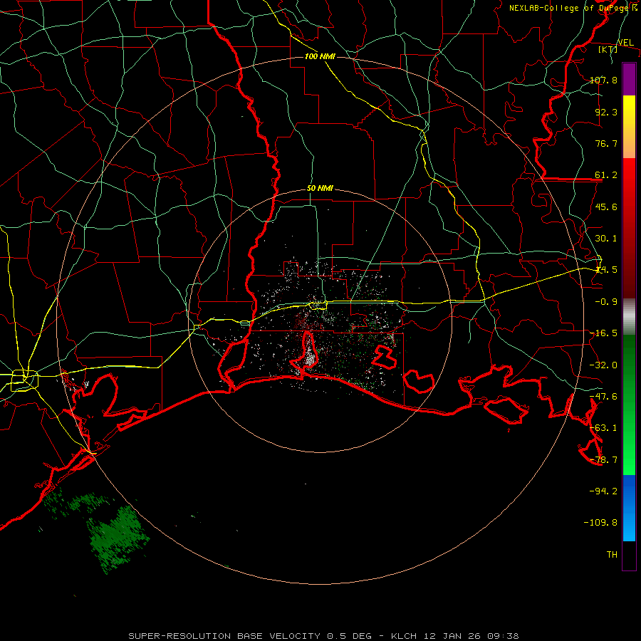Click the 50 NMI range ring label
Viewport: 641px width, 641px height.
[x=320, y=189]
